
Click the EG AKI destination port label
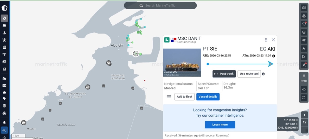click(x=267, y=49)
